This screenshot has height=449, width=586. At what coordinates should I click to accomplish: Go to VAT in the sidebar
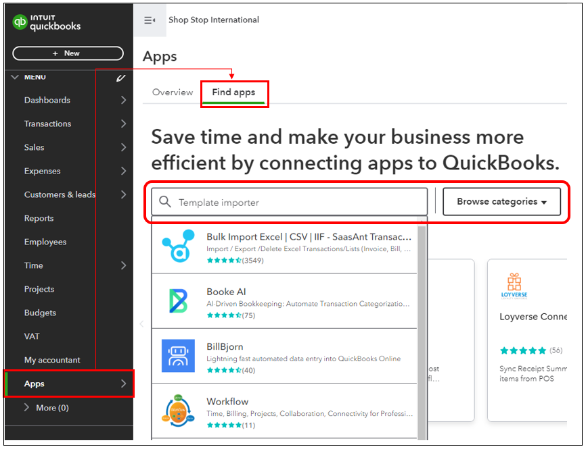coord(32,336)
